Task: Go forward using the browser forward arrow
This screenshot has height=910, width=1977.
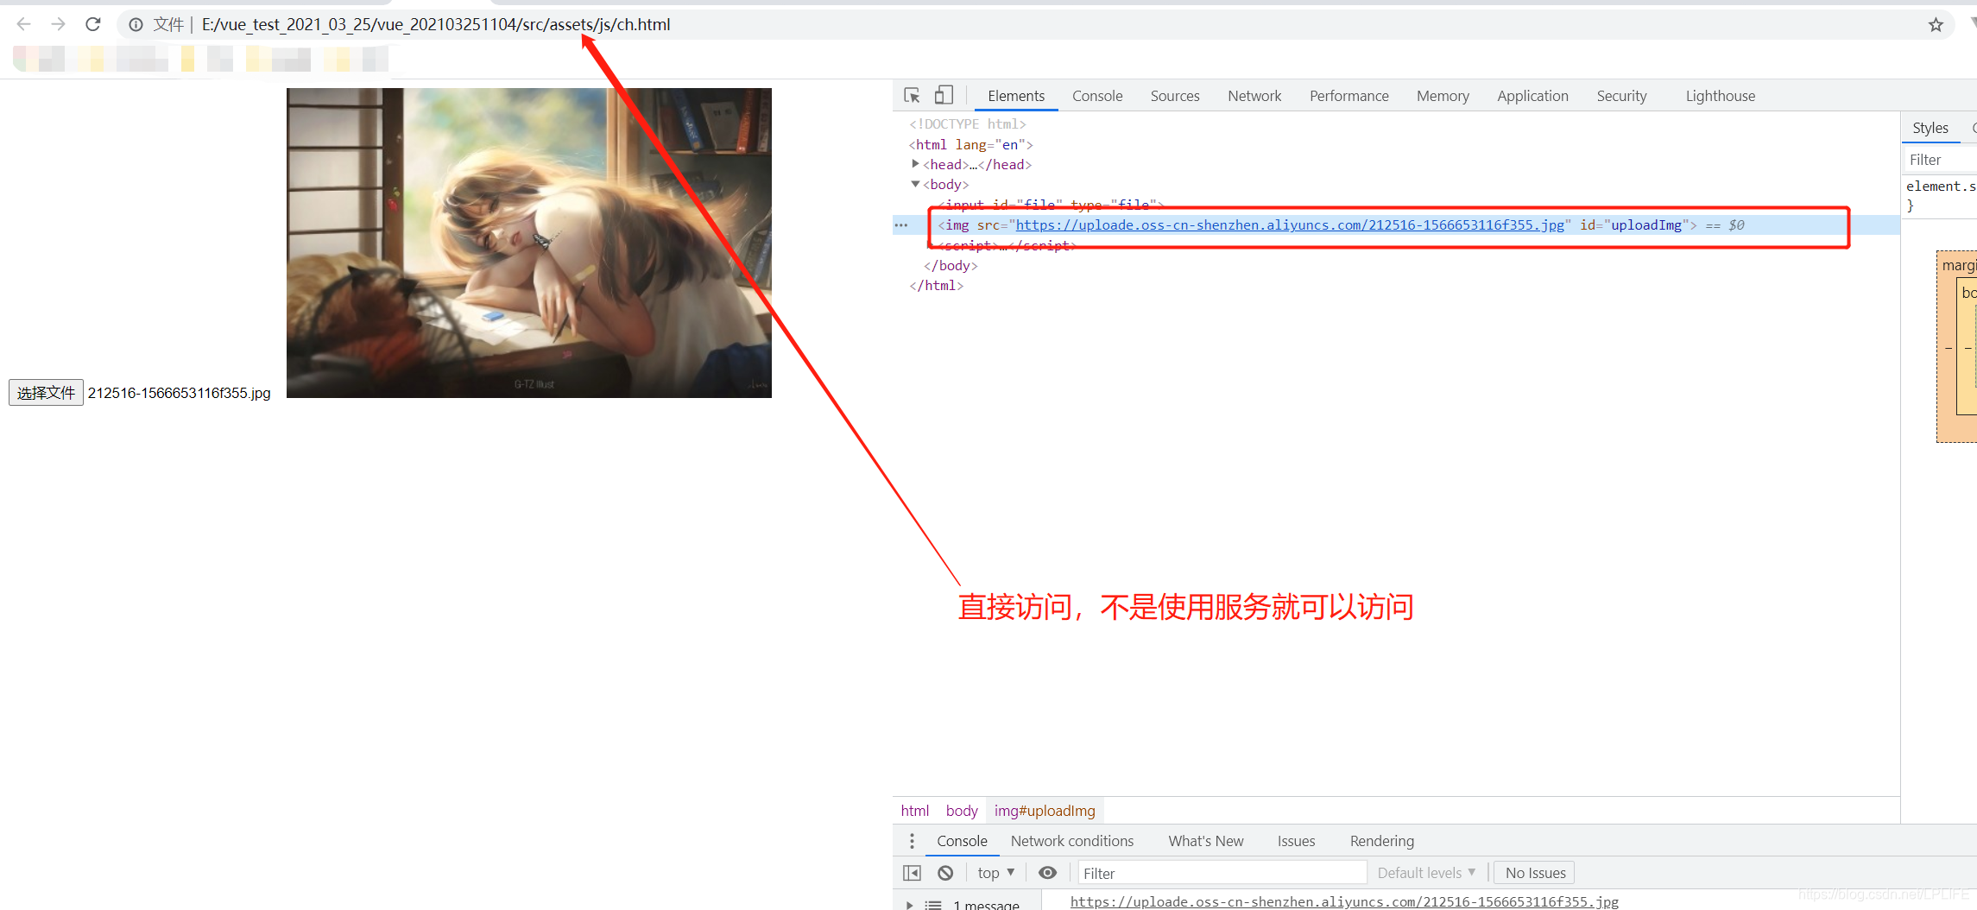Action: tap(58, 24)
